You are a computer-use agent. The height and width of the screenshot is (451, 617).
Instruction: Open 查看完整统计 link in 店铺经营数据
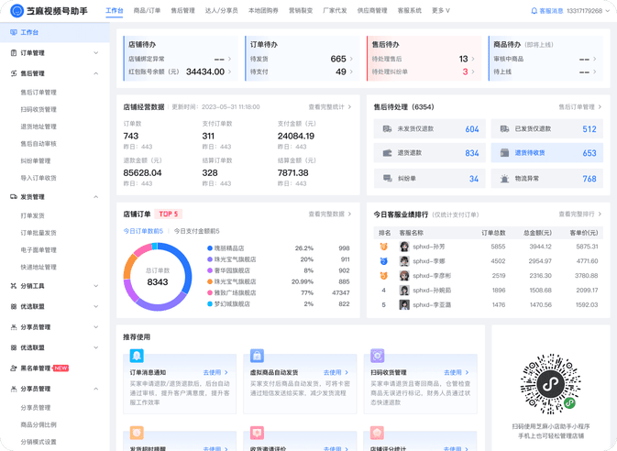329,107
